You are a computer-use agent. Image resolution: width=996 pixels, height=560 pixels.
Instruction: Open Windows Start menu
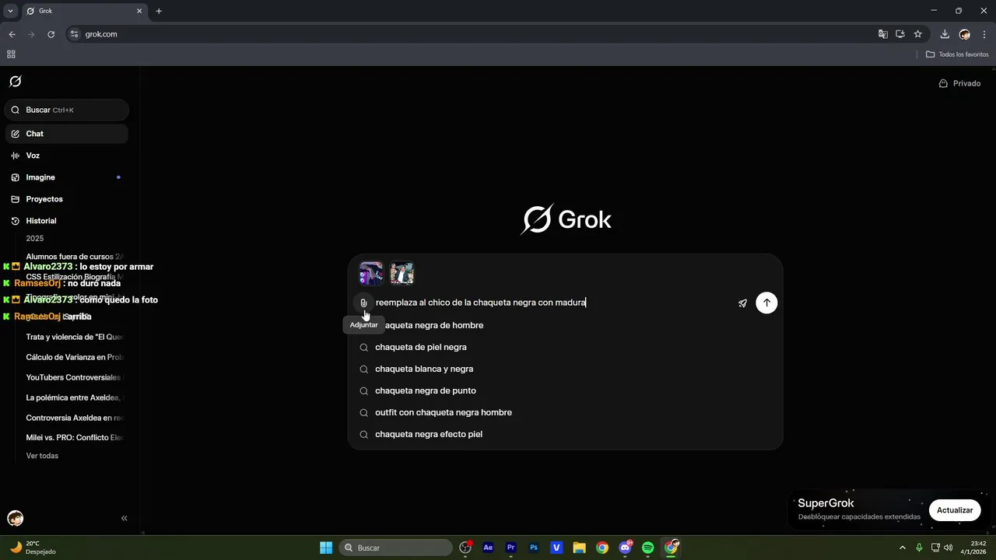[326, 548]
